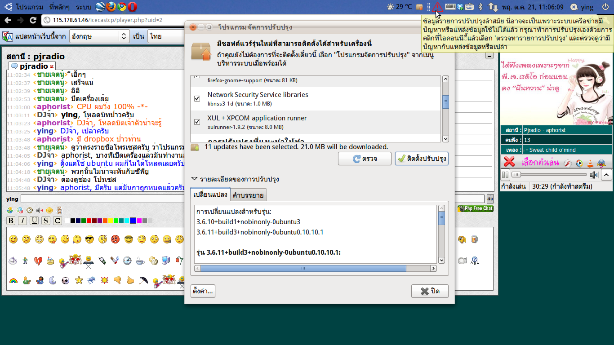Switch to the คำบรรยาย description tab
This screenshot has width=614, height=345.
(249, 195)
